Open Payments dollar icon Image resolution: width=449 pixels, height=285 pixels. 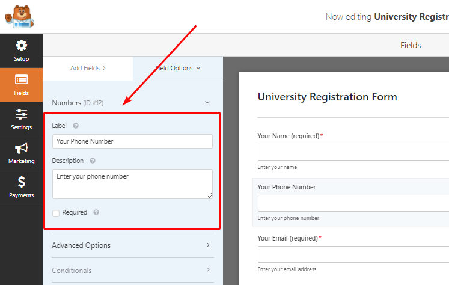point(21,182)
